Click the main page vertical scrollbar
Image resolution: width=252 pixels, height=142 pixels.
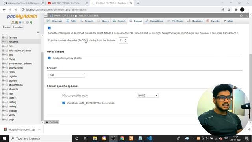(250, 87)
